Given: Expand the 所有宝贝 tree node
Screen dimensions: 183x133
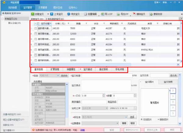Looking at the screenshot, I should tap(3, 19).
